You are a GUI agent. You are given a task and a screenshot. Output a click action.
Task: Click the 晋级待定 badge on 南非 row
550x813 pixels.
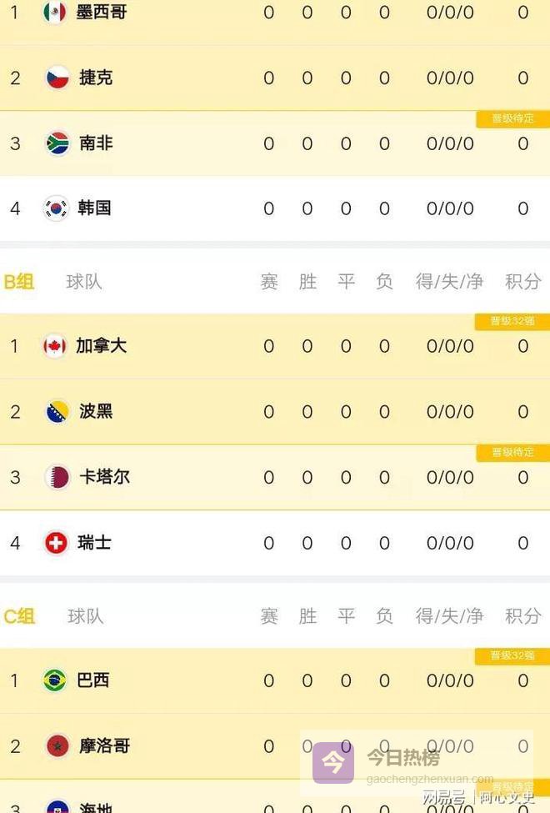pyautogui.click(x=512, y=119)
